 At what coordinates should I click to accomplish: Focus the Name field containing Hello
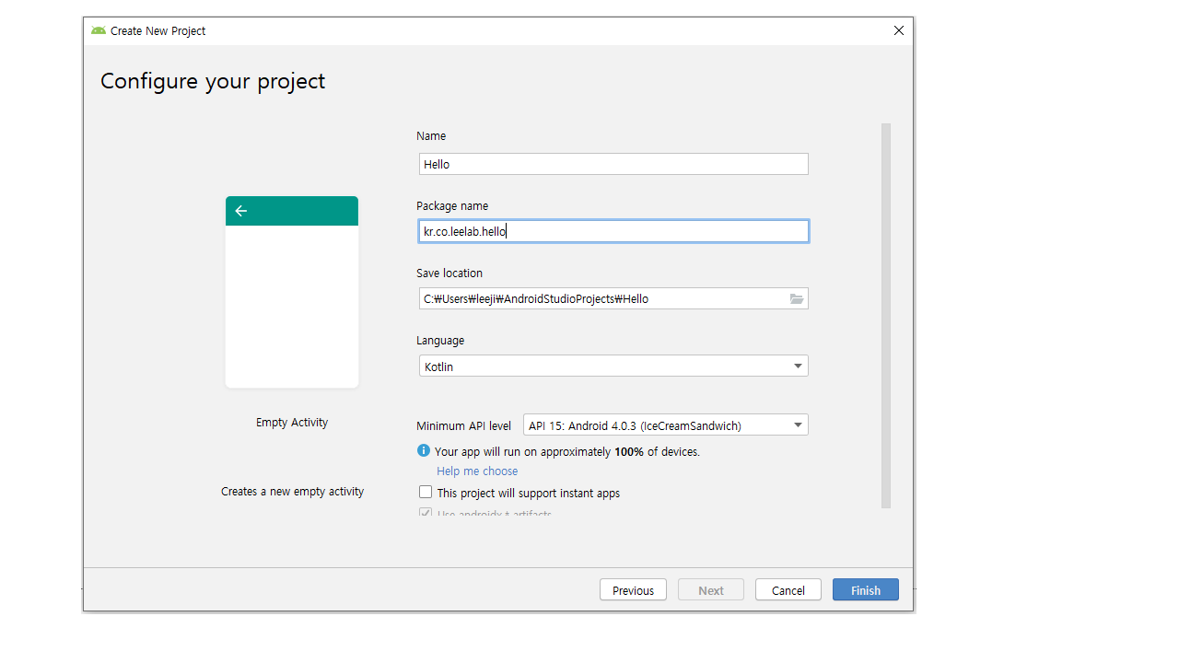(613, 164)
